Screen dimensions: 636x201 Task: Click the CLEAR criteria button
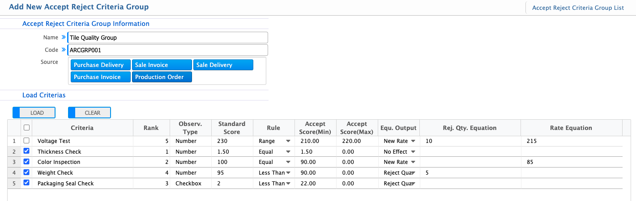[x=90, y=113]
